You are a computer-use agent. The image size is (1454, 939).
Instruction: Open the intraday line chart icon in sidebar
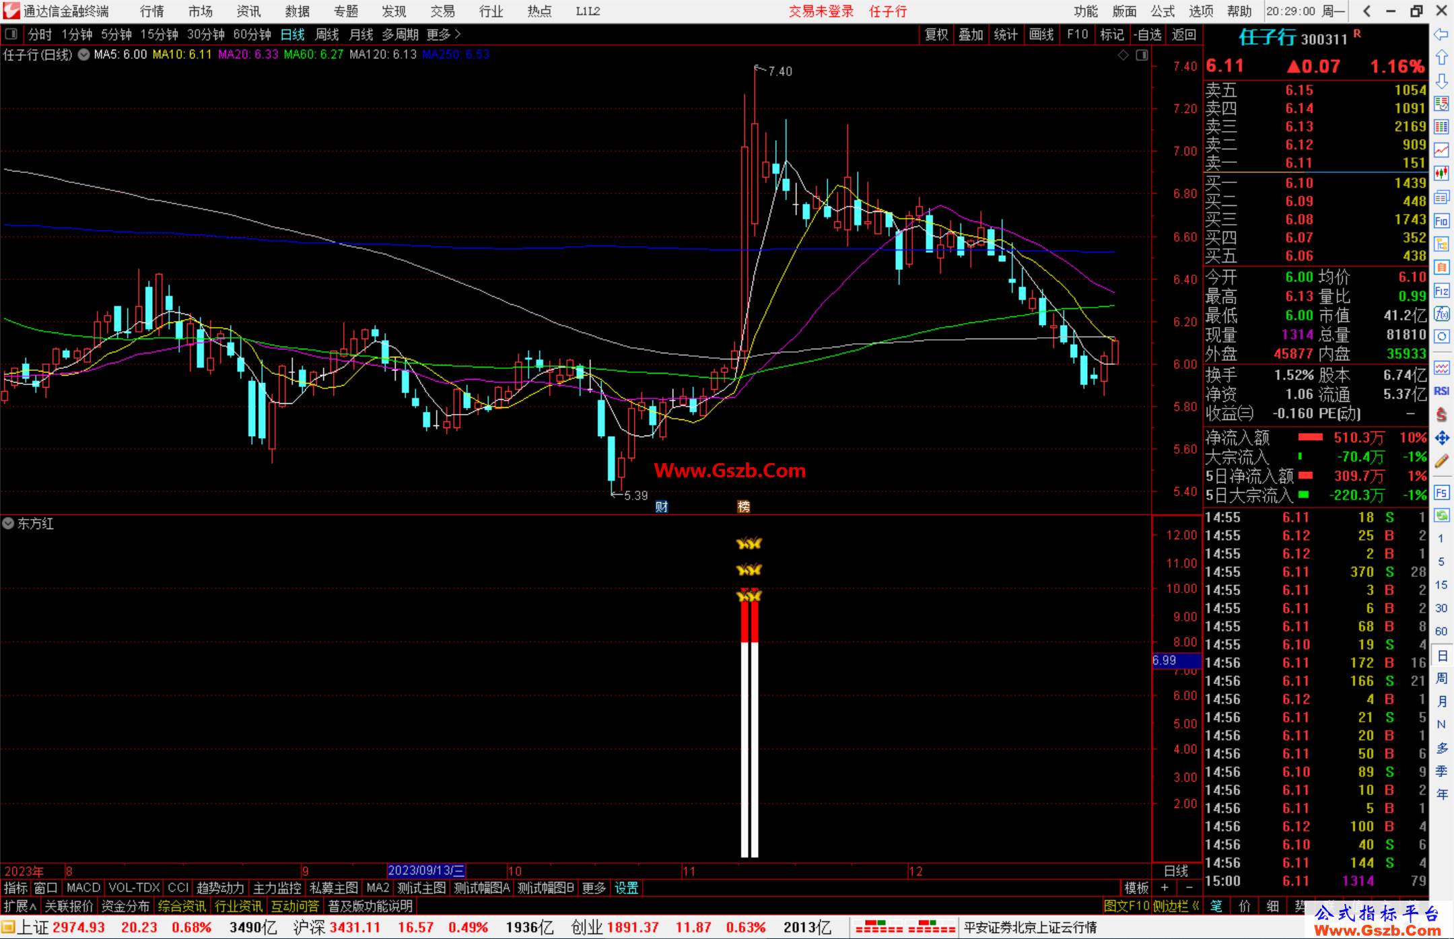click(1441, 150)
